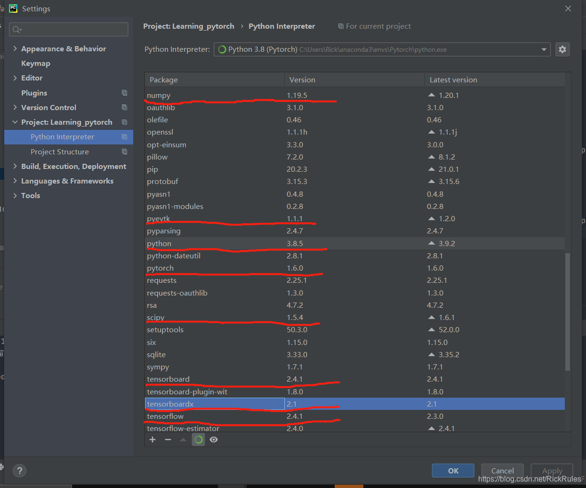Viewport: 586px width, 488px height.
Task: Select the requests-oauthlib package row
Action: (x=355, y=293)
